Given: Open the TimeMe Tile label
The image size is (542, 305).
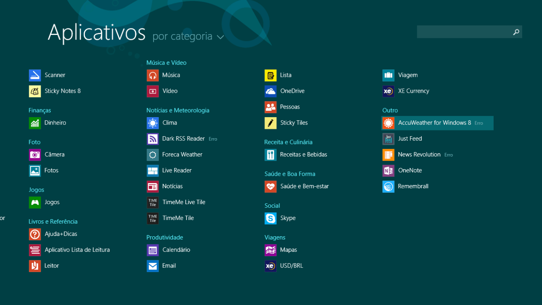Looking at the screenshot, I should coord(178,218).
